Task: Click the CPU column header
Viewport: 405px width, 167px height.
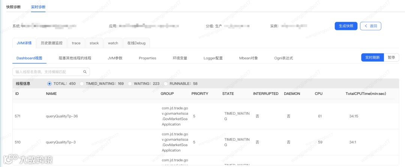Action: pos(318,94)
